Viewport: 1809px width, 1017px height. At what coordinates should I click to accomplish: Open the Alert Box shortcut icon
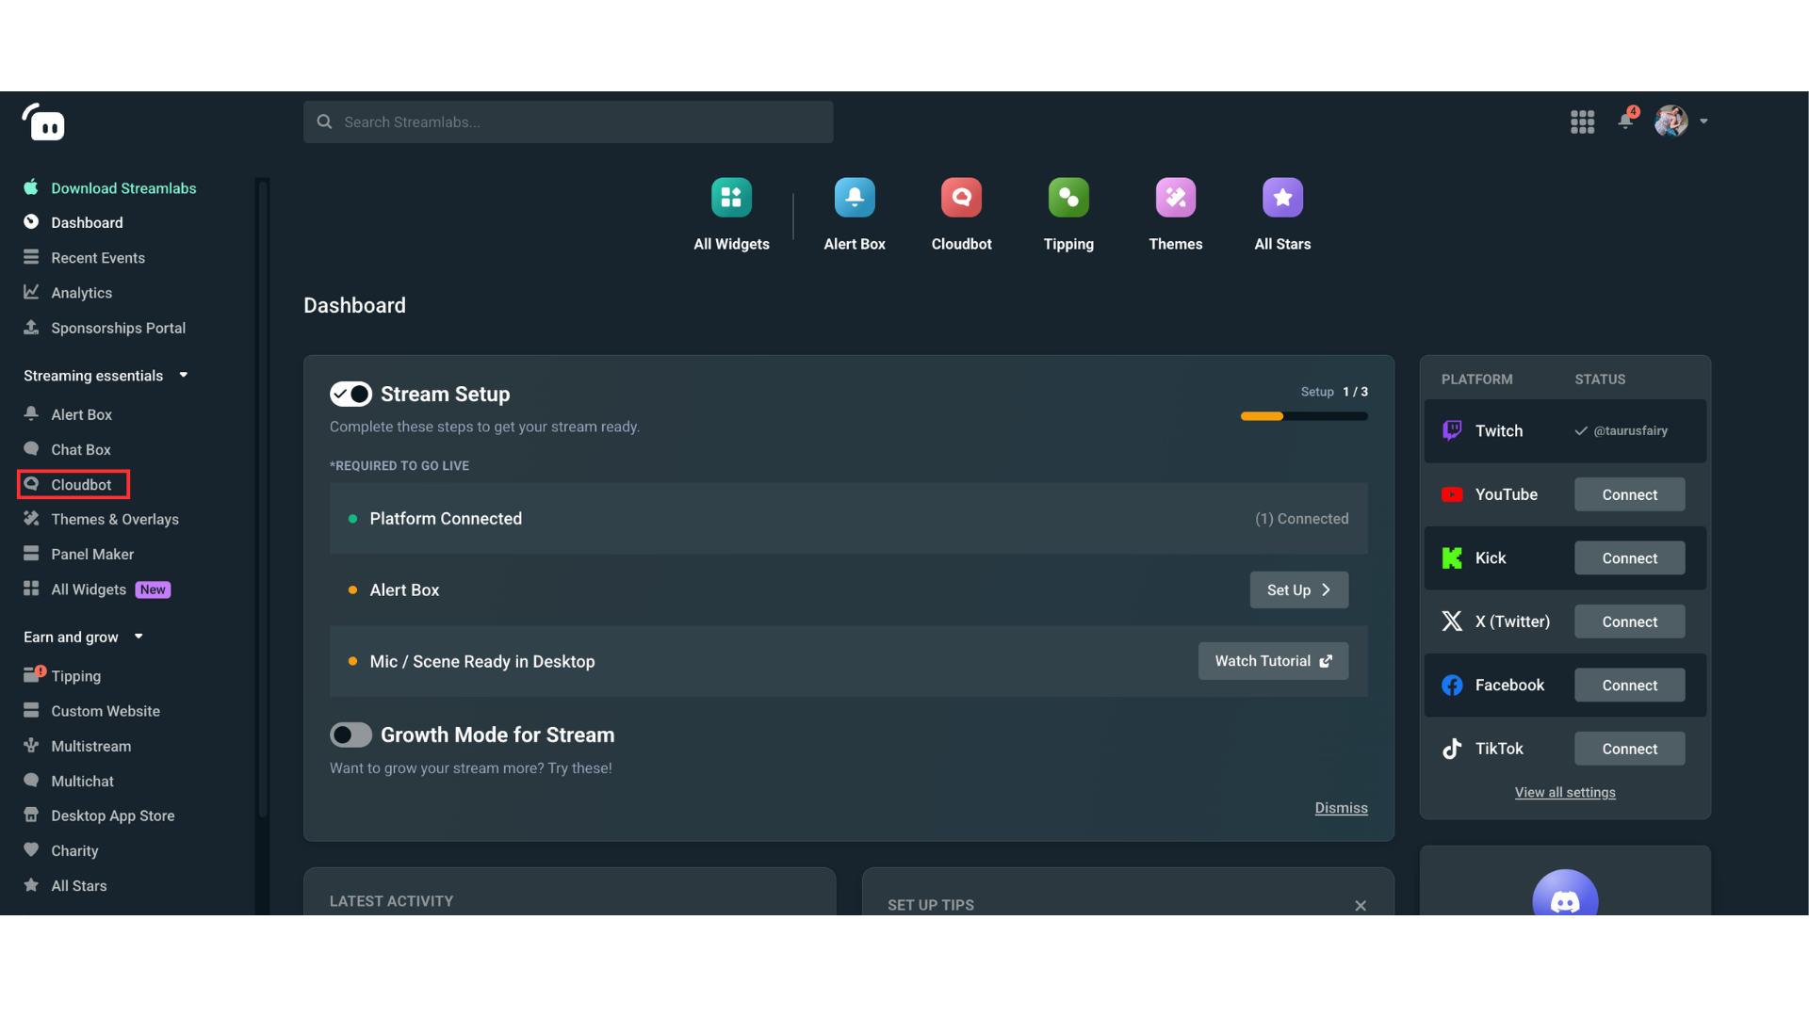point(855,198)
